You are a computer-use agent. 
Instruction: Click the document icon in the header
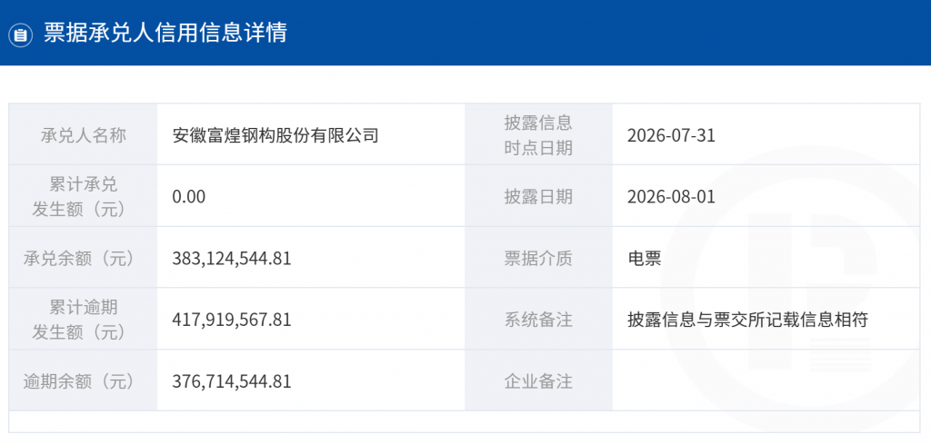[20, 35]
